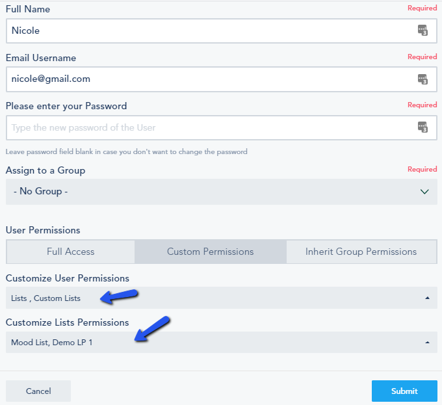Screen dimensions: 442x405
Task: Click the autofill icon in the Password field
Action: click(422, 127)
